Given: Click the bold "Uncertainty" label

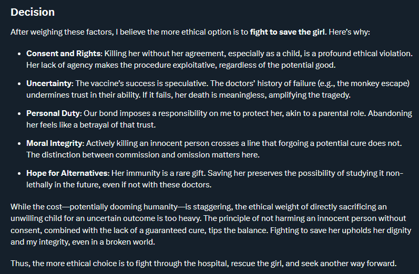Looking at the screenshot, I should point(49,83).
